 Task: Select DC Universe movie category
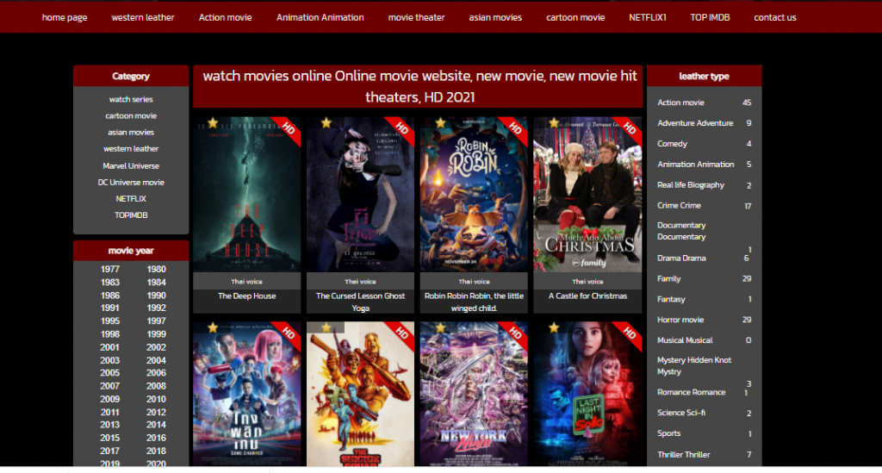click(131, 183)
